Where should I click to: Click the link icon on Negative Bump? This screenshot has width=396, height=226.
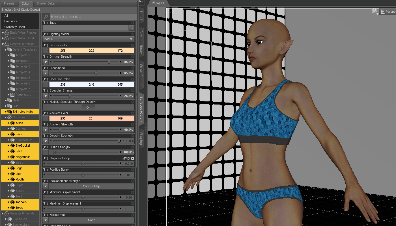(124, 158)
